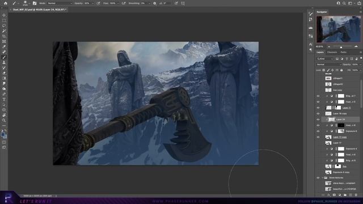Image resolution: width=363 pixels, height=204 pixels.
Task: Select the Rectangular Marquee tool
Action: coord(4,20)
